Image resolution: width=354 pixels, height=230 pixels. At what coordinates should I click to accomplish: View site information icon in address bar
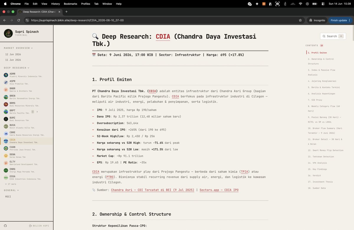pyautogui.click(x=27, y=20)
